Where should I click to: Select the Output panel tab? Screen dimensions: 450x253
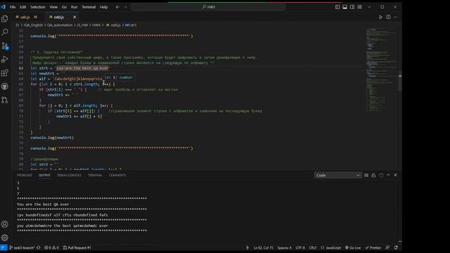[44, 175]
